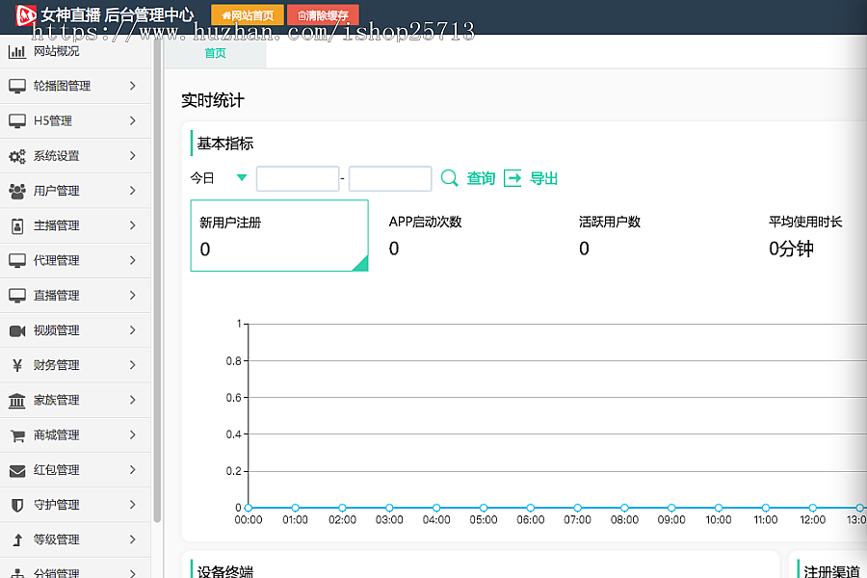Click the 系统设置 gears icon
The image size is (867, 578).
pyautogui.click(x=17, y=156)
